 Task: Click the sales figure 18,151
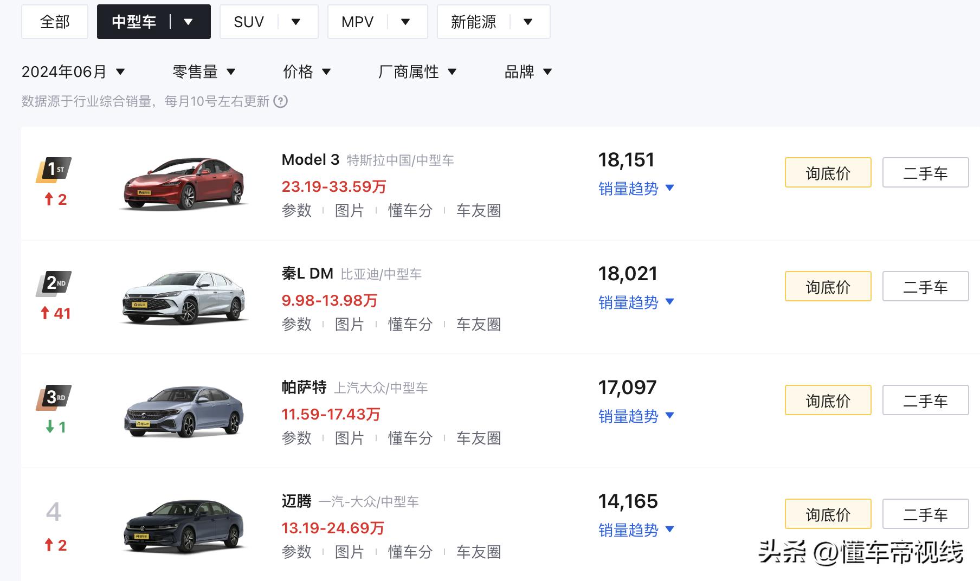point(626,160)
